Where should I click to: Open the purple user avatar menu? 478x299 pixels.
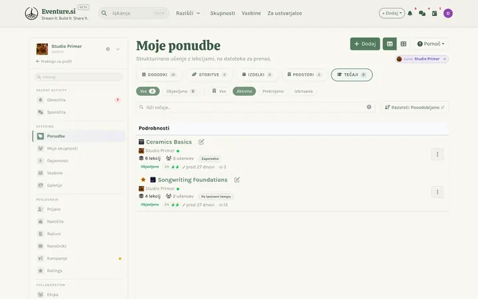tap(448, 13)
